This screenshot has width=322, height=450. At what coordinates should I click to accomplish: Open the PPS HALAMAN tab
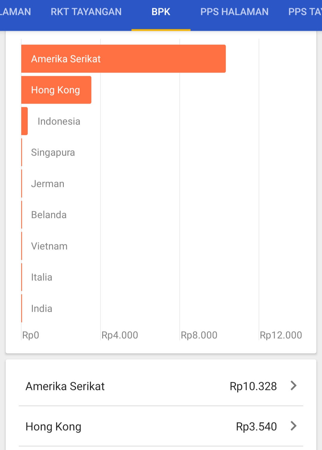(x=234, y=12)
